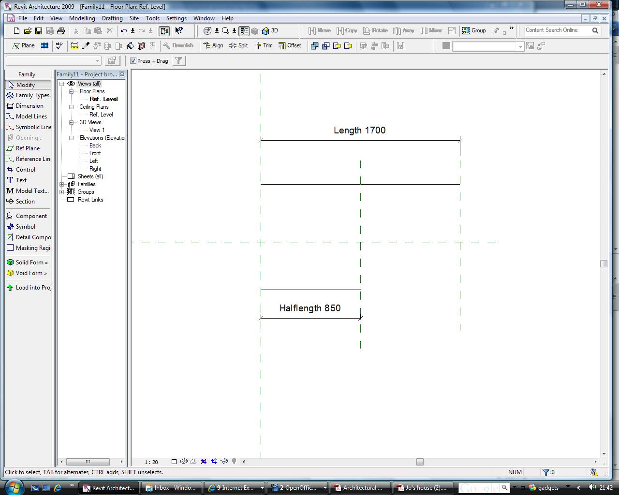Expand the Groups tree node
This screenshot has height=495, width=619.
click(62, 192)
